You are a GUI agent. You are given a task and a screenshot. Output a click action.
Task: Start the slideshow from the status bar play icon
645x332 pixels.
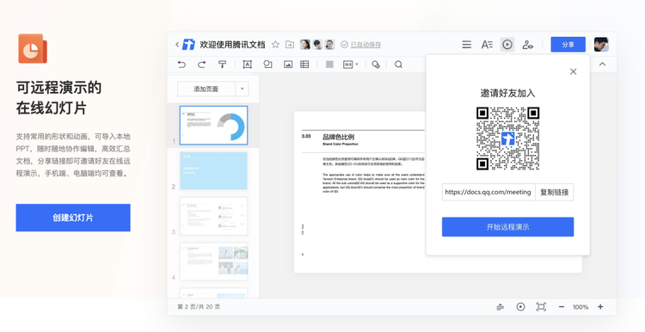pos(520,307)
